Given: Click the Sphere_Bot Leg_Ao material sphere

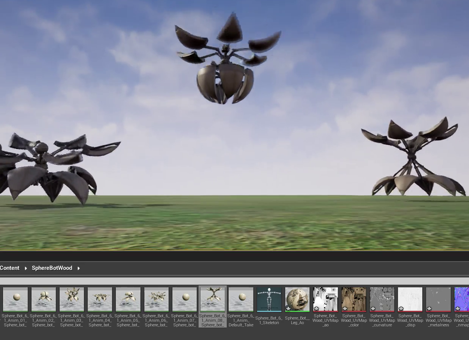Looking at the screenshot, I should tap(297, 299).
